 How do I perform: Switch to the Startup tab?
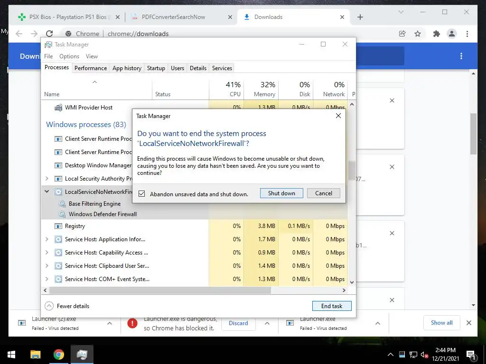click(156, 68)
